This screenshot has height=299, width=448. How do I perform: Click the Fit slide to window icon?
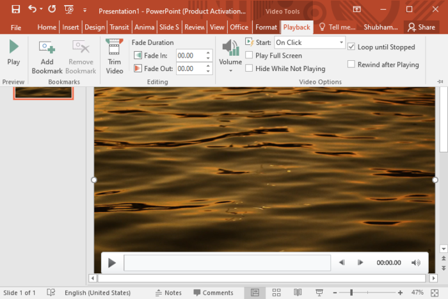point(435,293)
